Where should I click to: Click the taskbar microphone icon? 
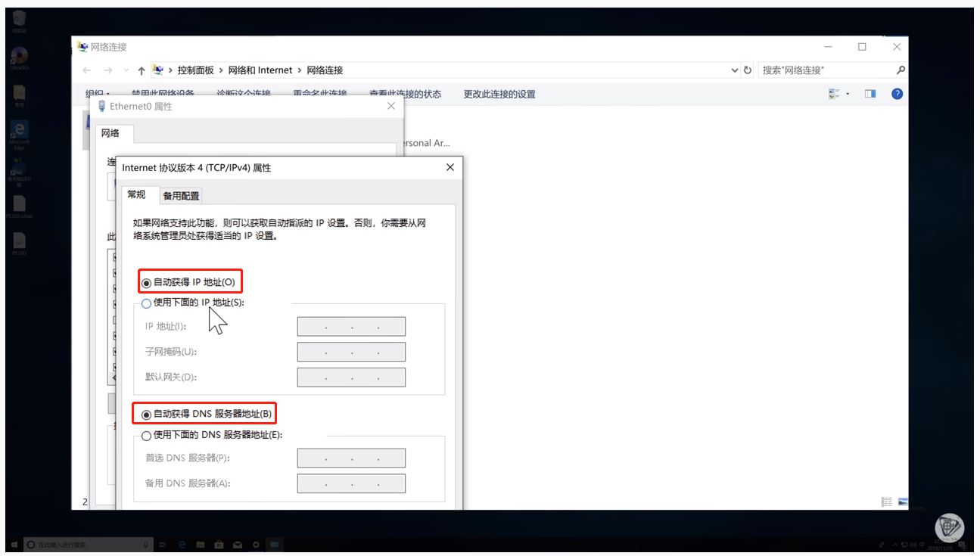[146, 544]
